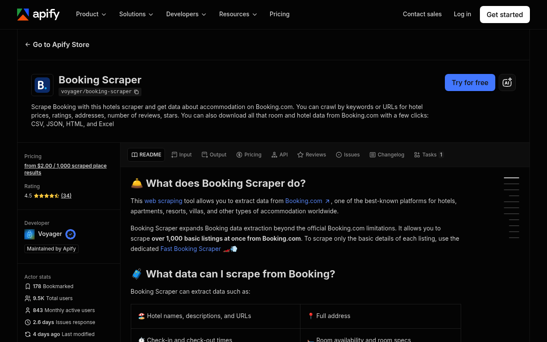The width and height of the screenshot is (547, 342).
Task: Click the verified badge next to Voyager
Action: (x=71, y=234)
